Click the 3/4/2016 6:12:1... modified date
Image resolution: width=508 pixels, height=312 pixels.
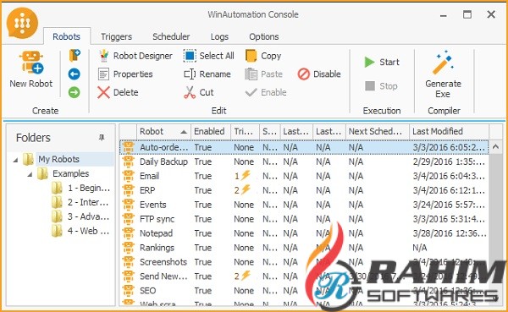pos(449,190)
